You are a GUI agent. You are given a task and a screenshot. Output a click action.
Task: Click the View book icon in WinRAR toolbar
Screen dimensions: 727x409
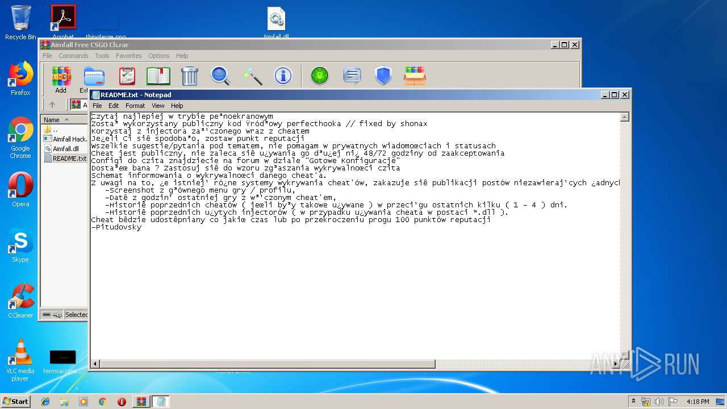[158, 76]
